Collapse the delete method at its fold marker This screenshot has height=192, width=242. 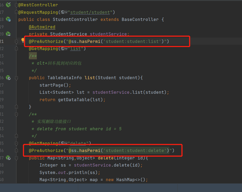pyautogui.click(x=16, y=158)
